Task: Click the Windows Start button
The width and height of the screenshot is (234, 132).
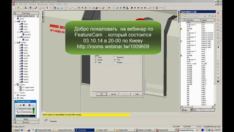Action: coord(16,130)
